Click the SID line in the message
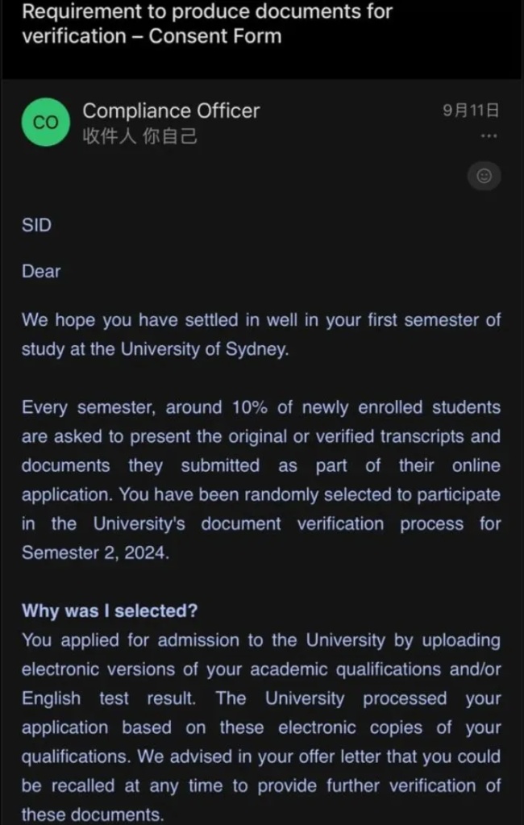Image resolution: width=524 pixels, height=825 pixels. [x=36, y=225]
